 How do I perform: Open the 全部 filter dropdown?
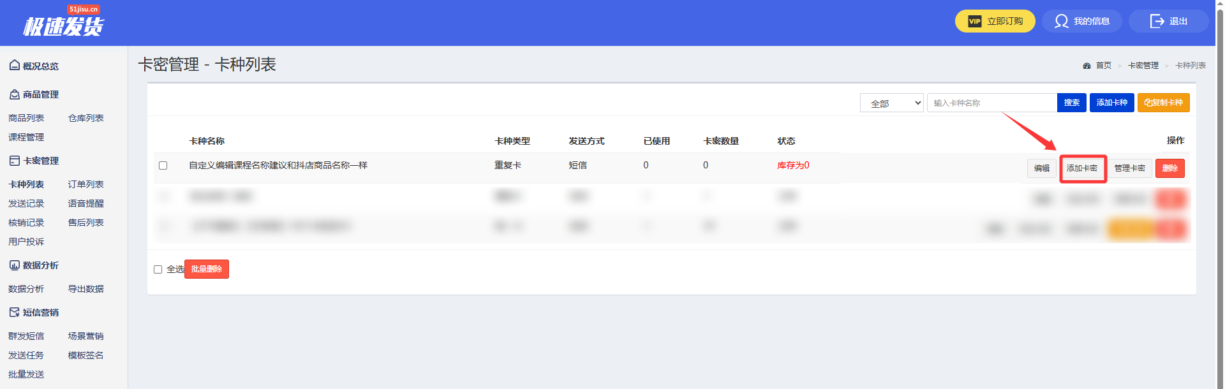(891, 103)
